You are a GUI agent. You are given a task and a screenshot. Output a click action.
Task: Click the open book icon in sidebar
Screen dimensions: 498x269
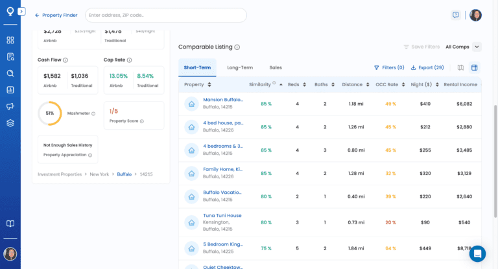[10, 224]
